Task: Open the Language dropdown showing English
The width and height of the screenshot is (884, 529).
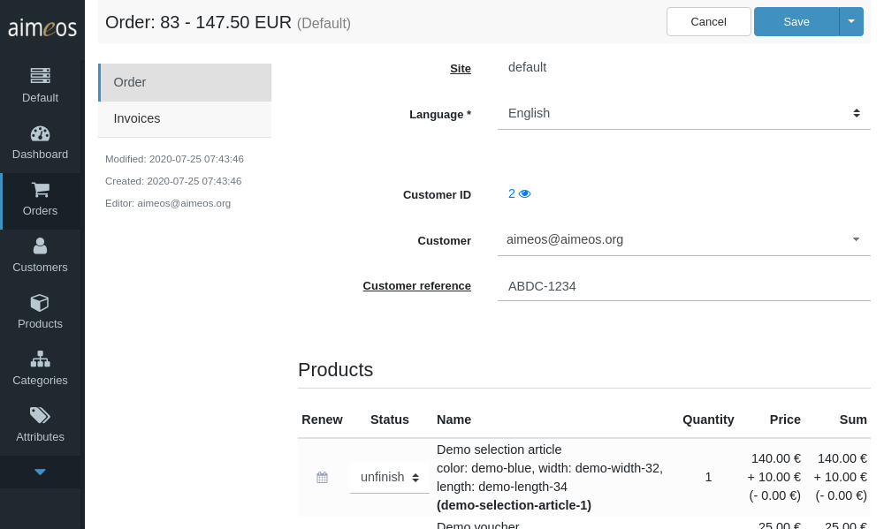Action: (x=684, y=113)
